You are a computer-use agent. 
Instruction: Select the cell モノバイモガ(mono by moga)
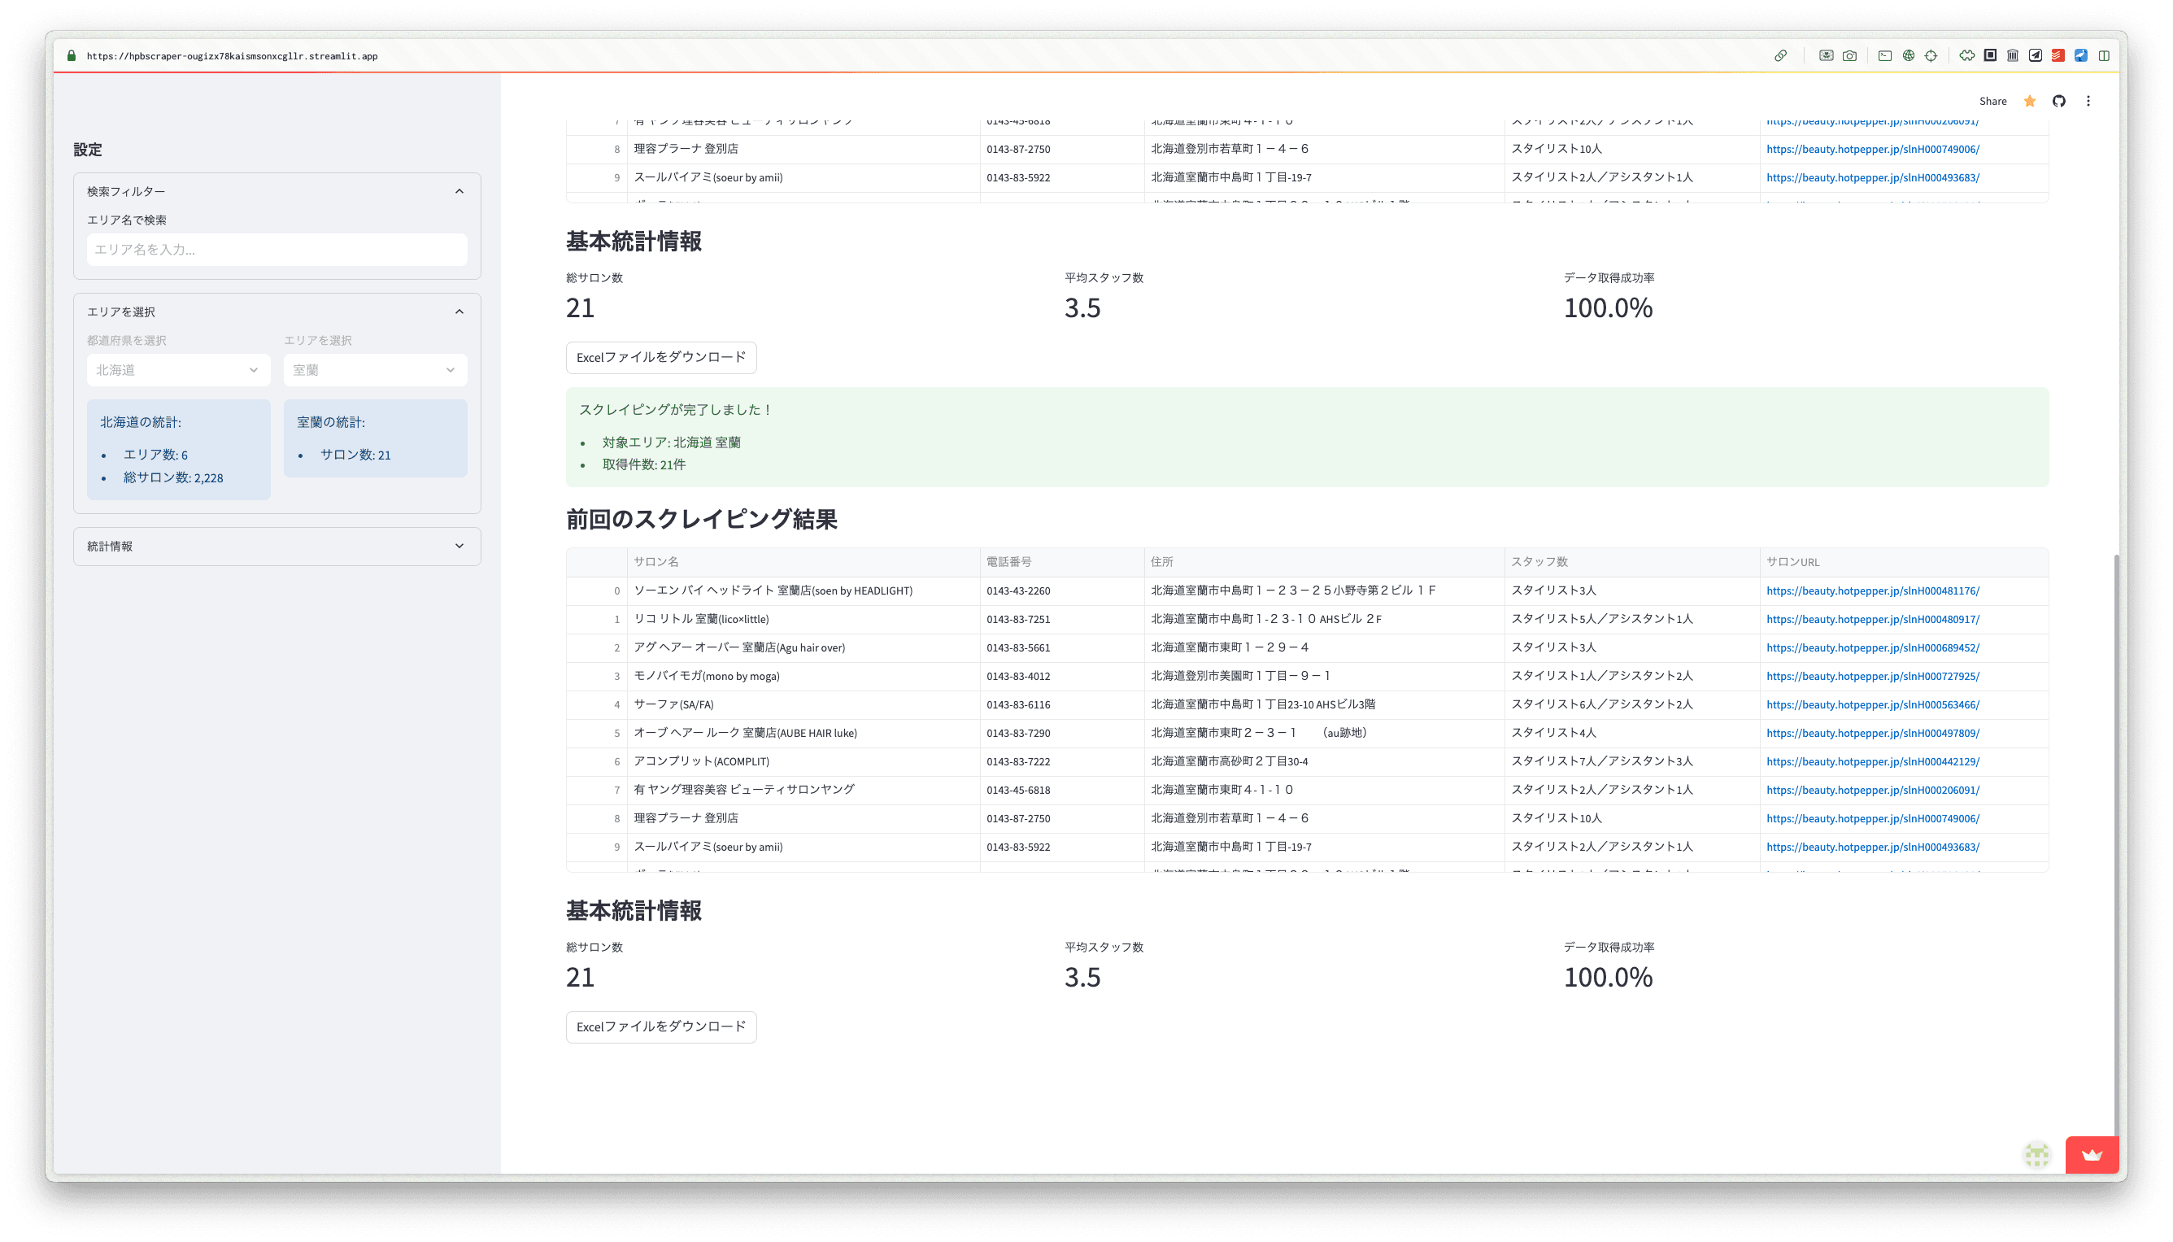(803, 677)
